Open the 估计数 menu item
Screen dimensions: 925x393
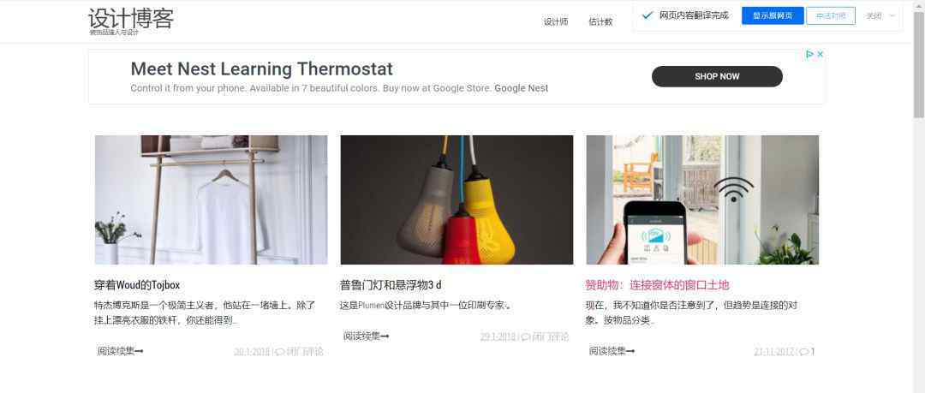pyautogui.click(x=600, y=22)
